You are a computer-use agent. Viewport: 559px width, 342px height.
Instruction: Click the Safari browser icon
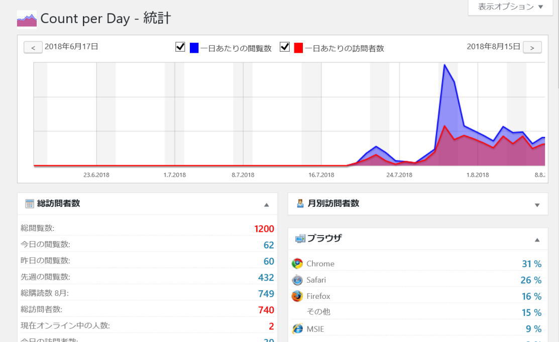point(297,280)
